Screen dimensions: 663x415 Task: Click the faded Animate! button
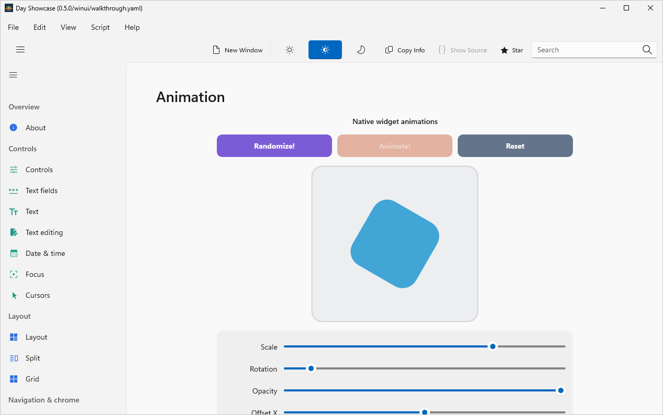pyautogui.click(x=395, y=146)
